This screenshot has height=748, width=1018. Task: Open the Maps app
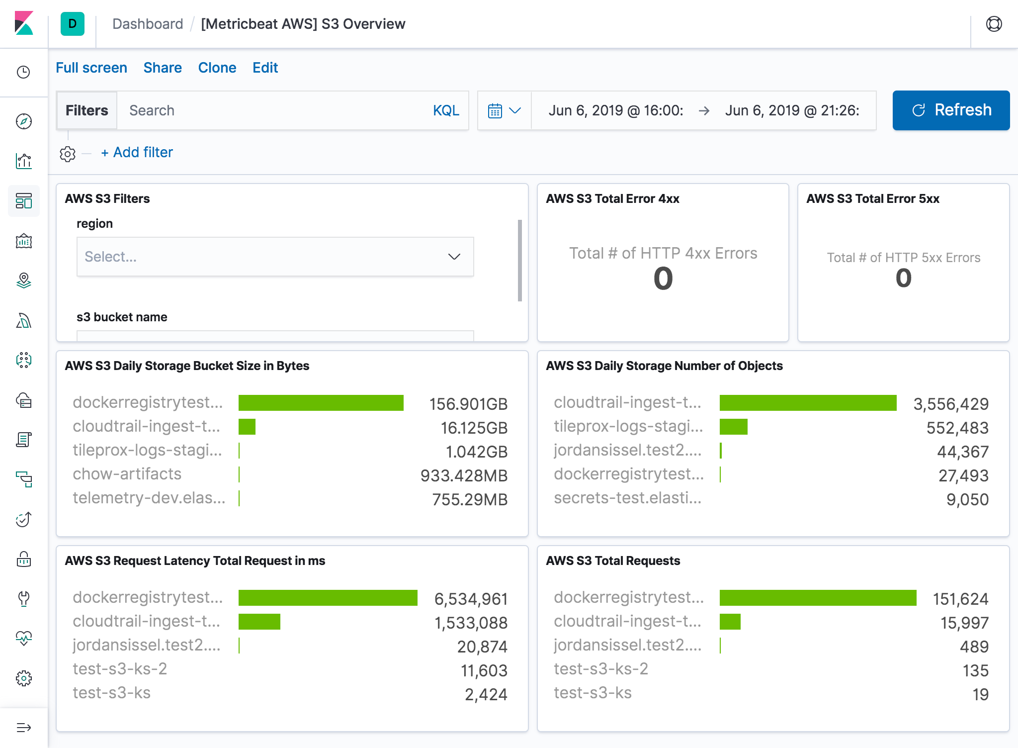click(23, 281)
